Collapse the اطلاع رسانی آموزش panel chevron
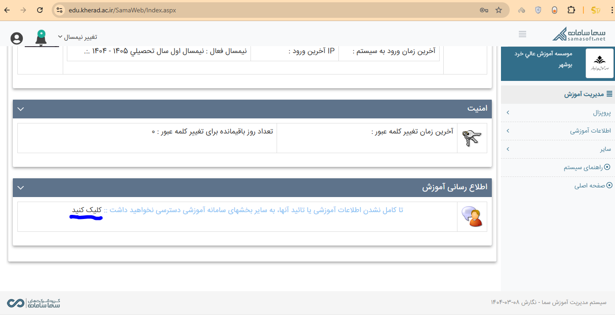The image size is (615, 315). (20, 187)
